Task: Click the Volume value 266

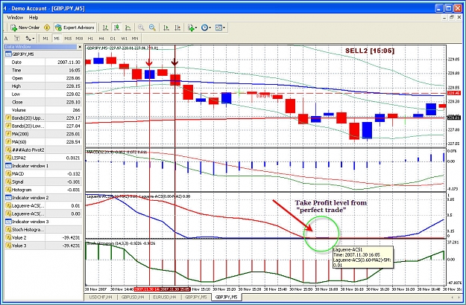Action: [x=76, y=110]
